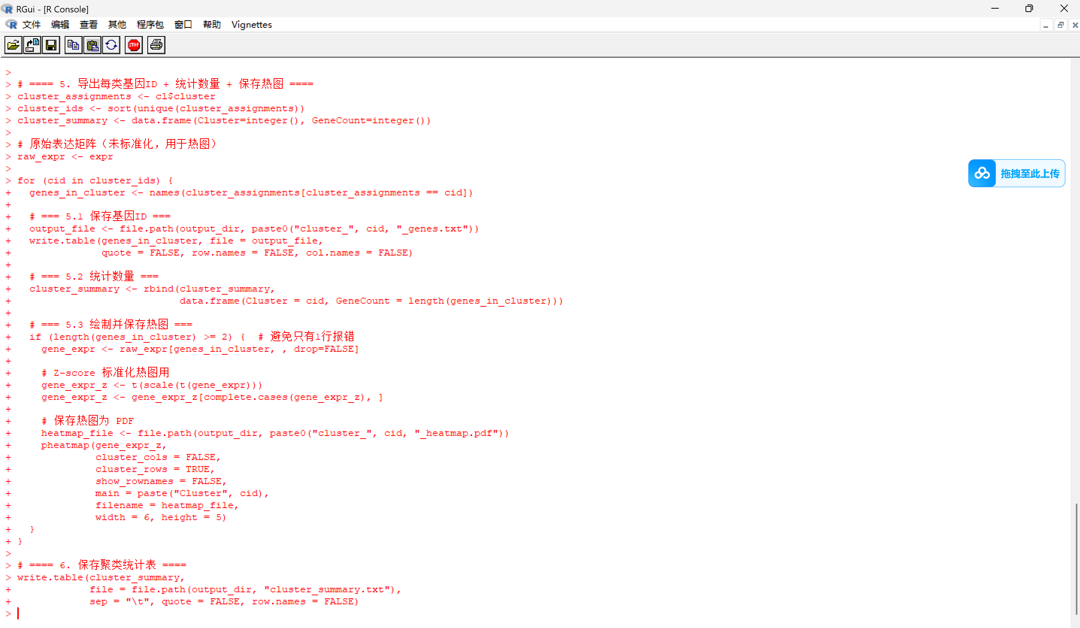Click comment '# === 5.2 统计数量 ==='
This screenshot has height=628, width=1080.
tap(94, 276)
